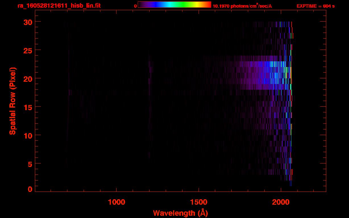Select the 10.1970 photons/cm²/sec/A label
The width and height of the screenshot is (349, 218).
point(242,6)
